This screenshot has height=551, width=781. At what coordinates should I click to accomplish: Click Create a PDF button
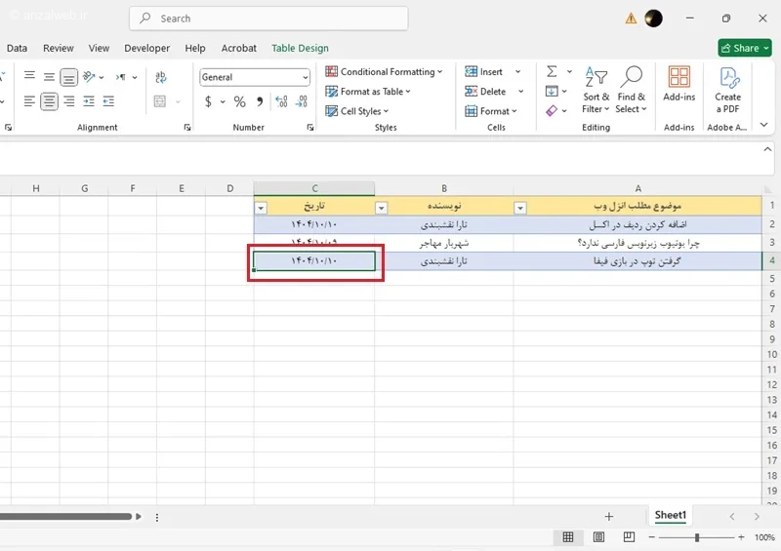[727, 90]
